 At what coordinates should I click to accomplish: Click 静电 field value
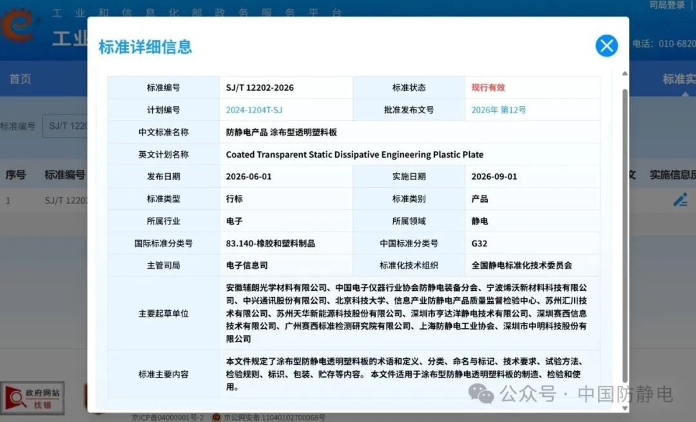pyautogui.click(x=480, y=221)
